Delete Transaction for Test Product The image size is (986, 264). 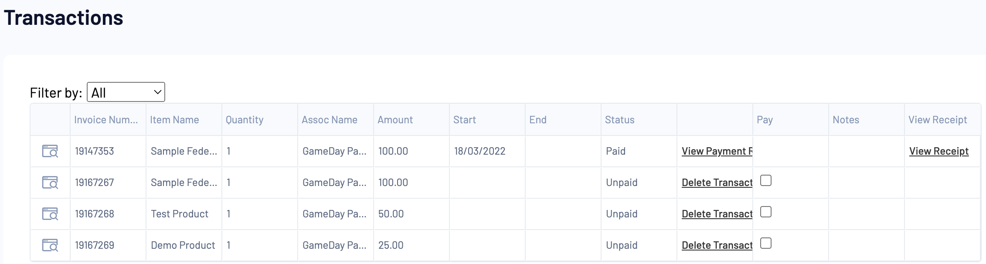pos(717,214)
